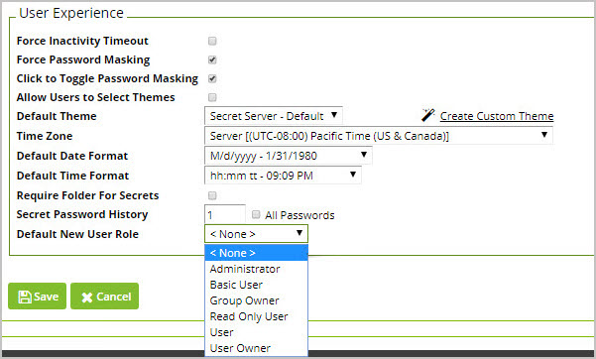The width and height of the screenshot is (596, 359).
Task: Collapse the Default New User Role dropdown
Action: tap(256, 233)
